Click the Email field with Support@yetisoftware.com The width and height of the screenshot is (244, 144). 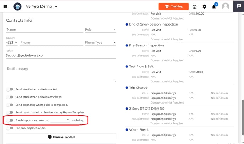[61, 55]
